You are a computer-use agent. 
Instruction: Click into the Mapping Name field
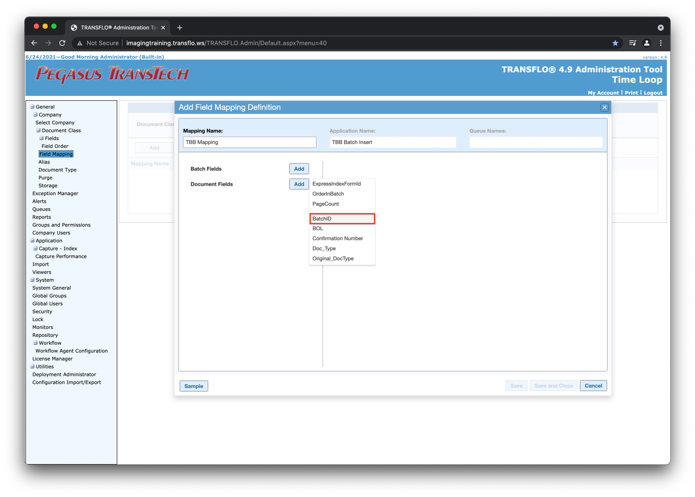(250, 142)
